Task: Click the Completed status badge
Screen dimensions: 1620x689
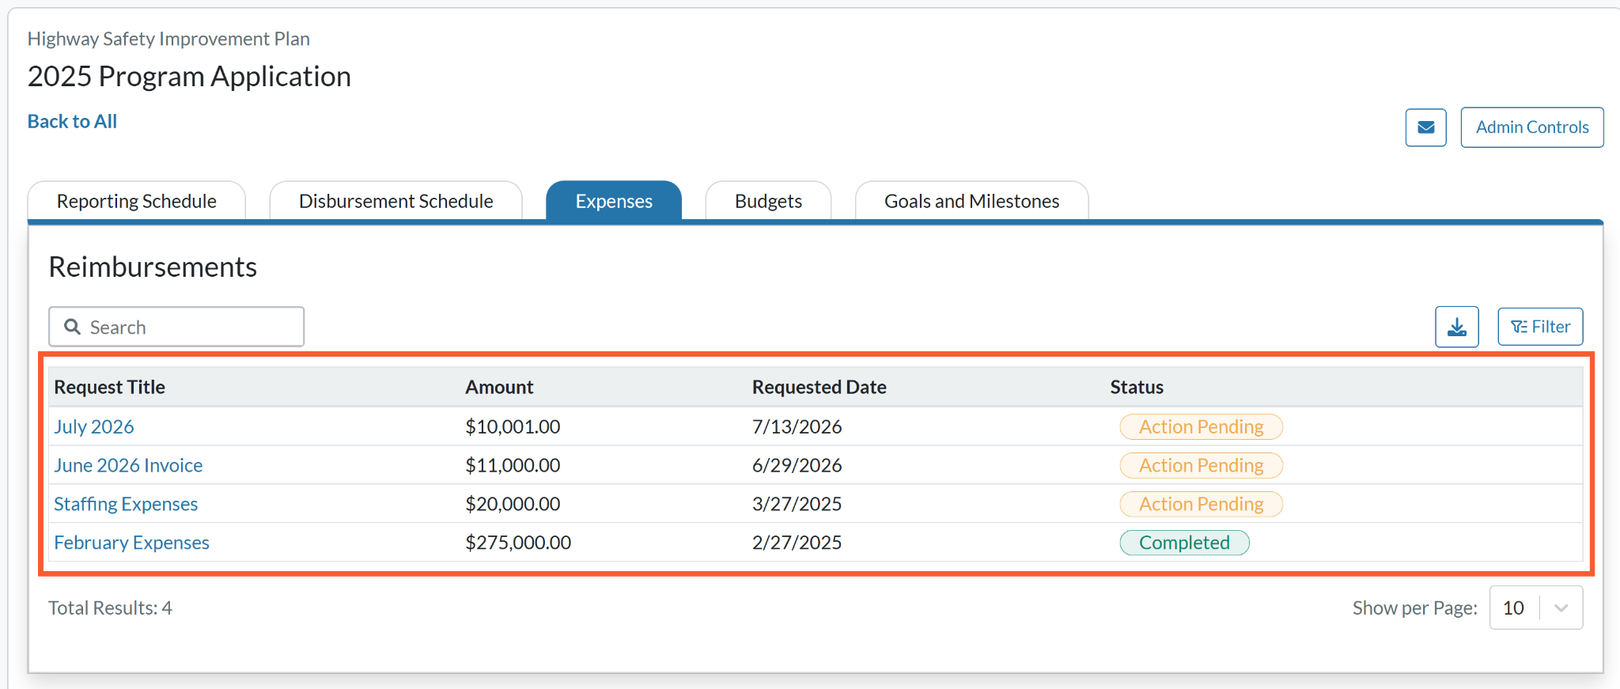Action: pos(1184,543)
